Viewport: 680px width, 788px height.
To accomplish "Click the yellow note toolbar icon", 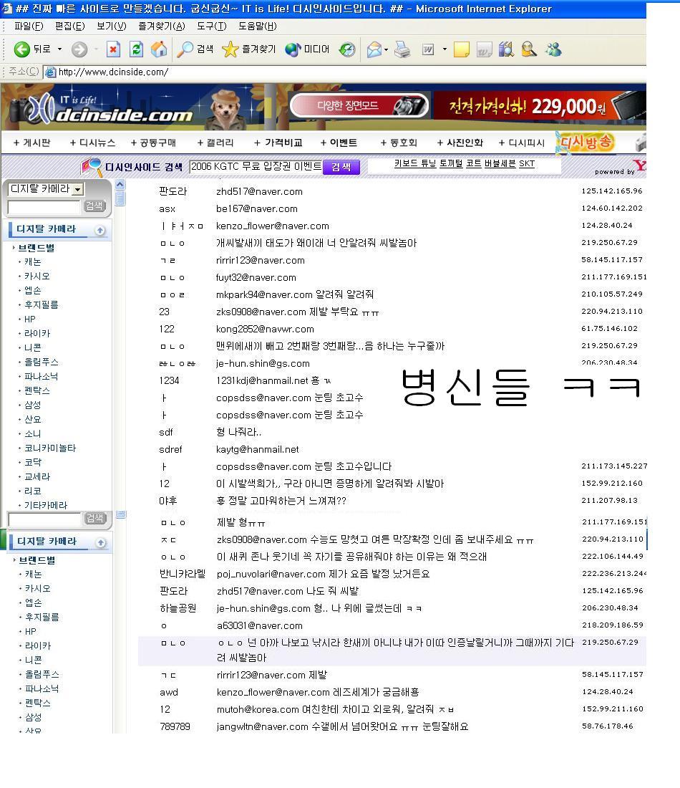I will [461, 49].
